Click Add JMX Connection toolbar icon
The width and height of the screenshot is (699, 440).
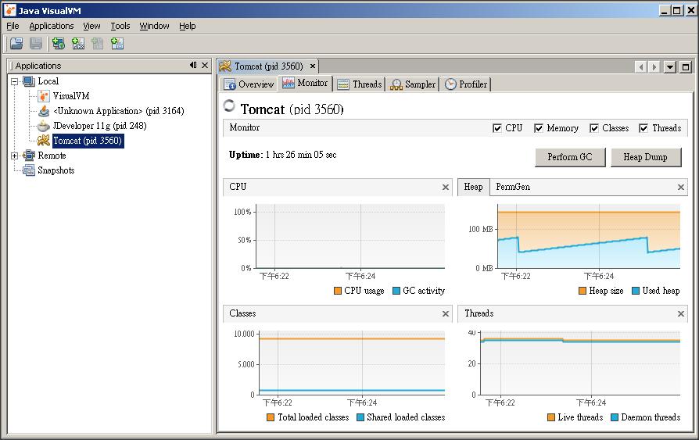tap(78, 43)
